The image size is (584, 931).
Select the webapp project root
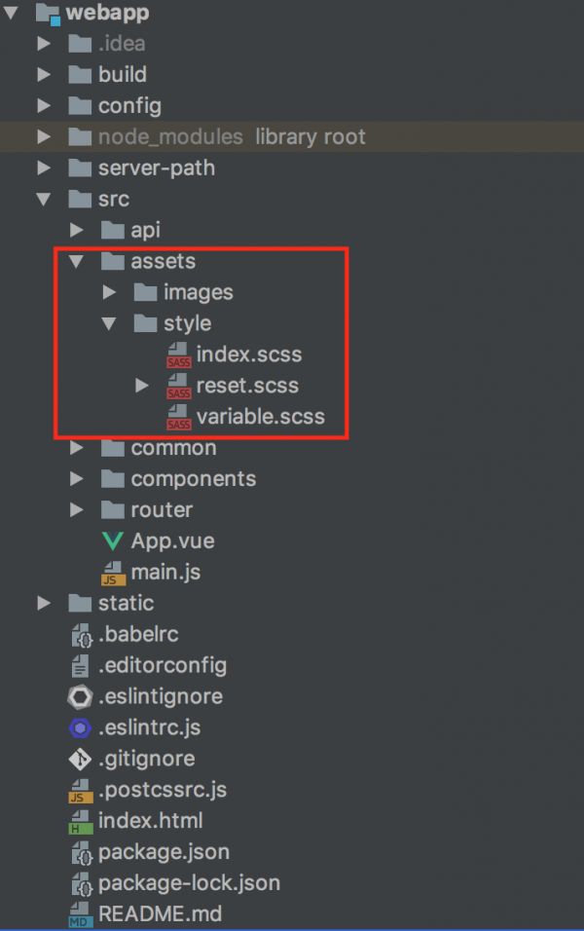(107, 13)
